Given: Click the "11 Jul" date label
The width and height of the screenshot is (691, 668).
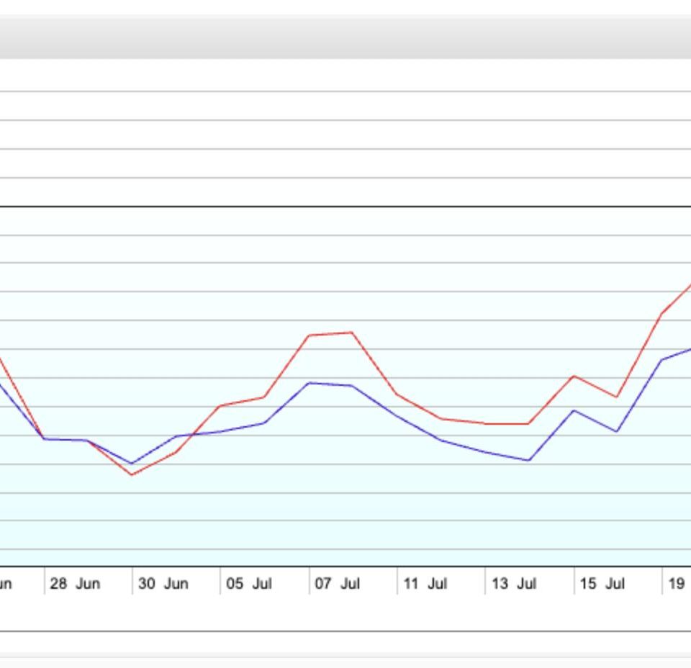Looking at the screenshot, I should pos(425,584).
